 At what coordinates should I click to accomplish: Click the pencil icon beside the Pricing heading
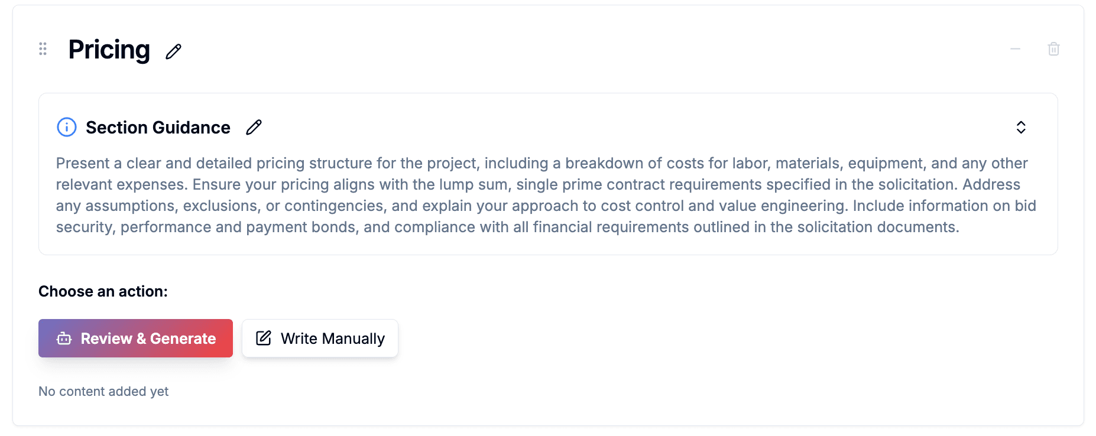pyautogui.click(x=173, y=52)
